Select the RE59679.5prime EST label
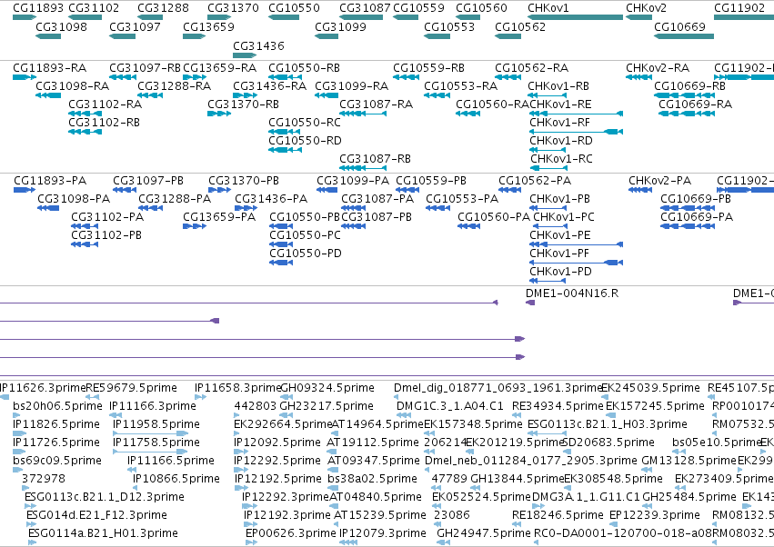Screen dimensions: 774x547 point(131,388)
